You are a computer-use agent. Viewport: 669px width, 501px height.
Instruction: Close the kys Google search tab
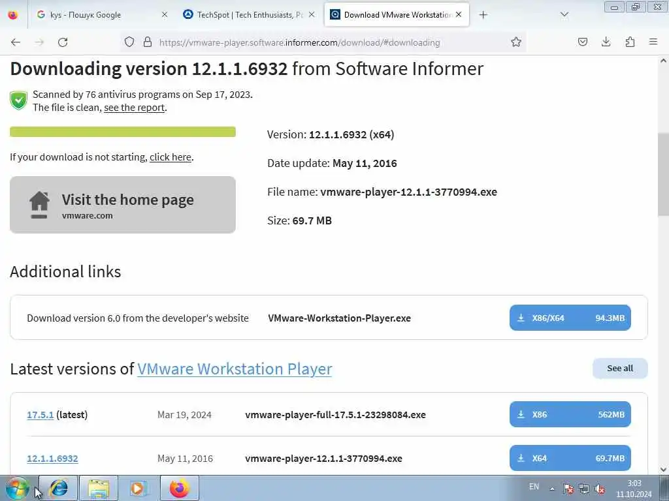(165, 15)
